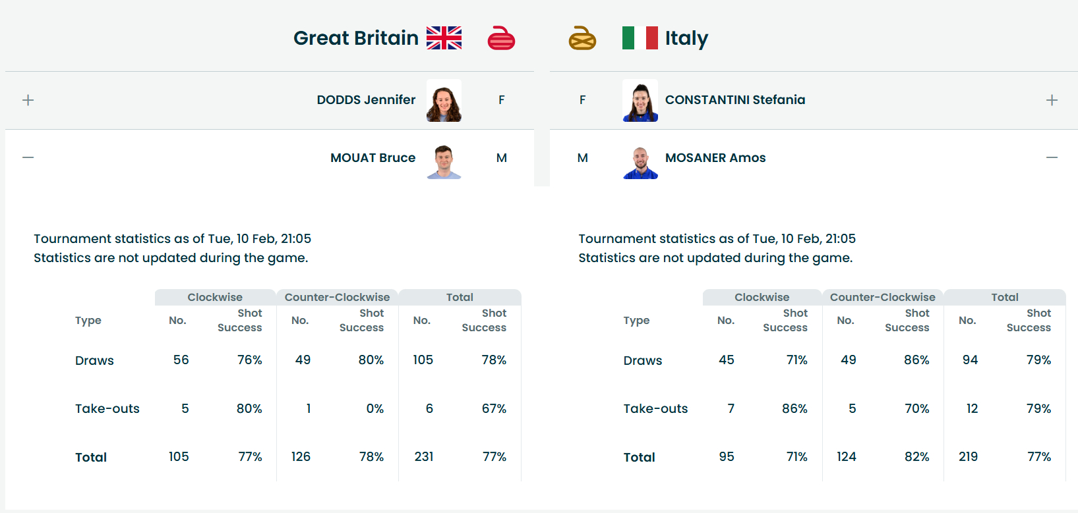
Task: Expand DODDS Jennifer statistics with plus icon
Action: click(28, 100)
